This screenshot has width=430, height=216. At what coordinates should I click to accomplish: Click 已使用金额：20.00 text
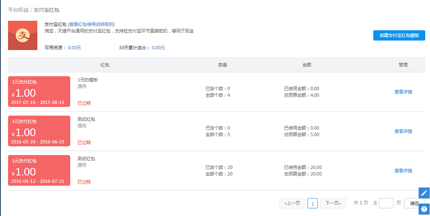click(x=303, y=167)
